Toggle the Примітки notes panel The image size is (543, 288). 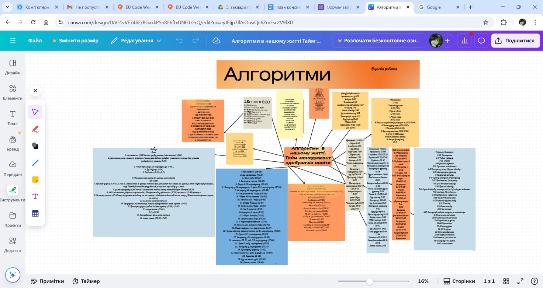[47, 281]
